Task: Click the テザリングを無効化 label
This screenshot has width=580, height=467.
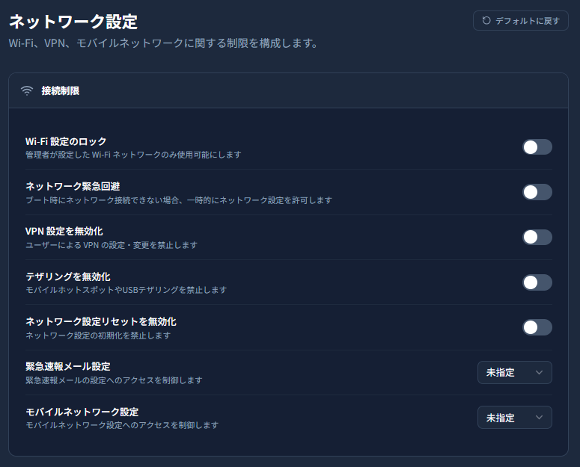Action: point(67,276)
